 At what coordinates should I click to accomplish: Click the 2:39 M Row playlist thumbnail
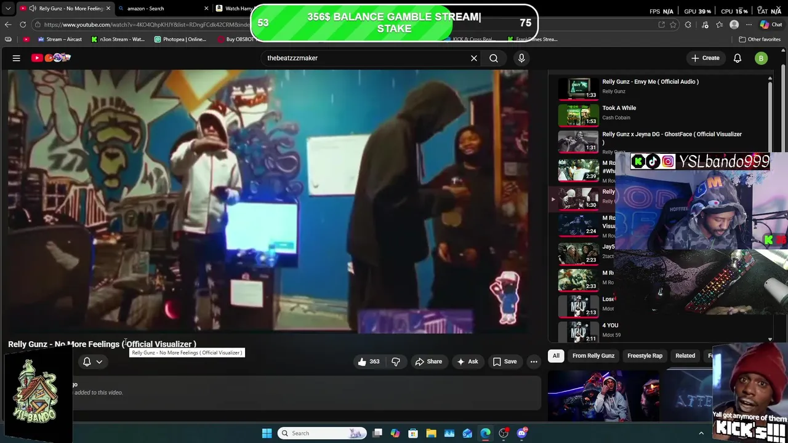578,169
